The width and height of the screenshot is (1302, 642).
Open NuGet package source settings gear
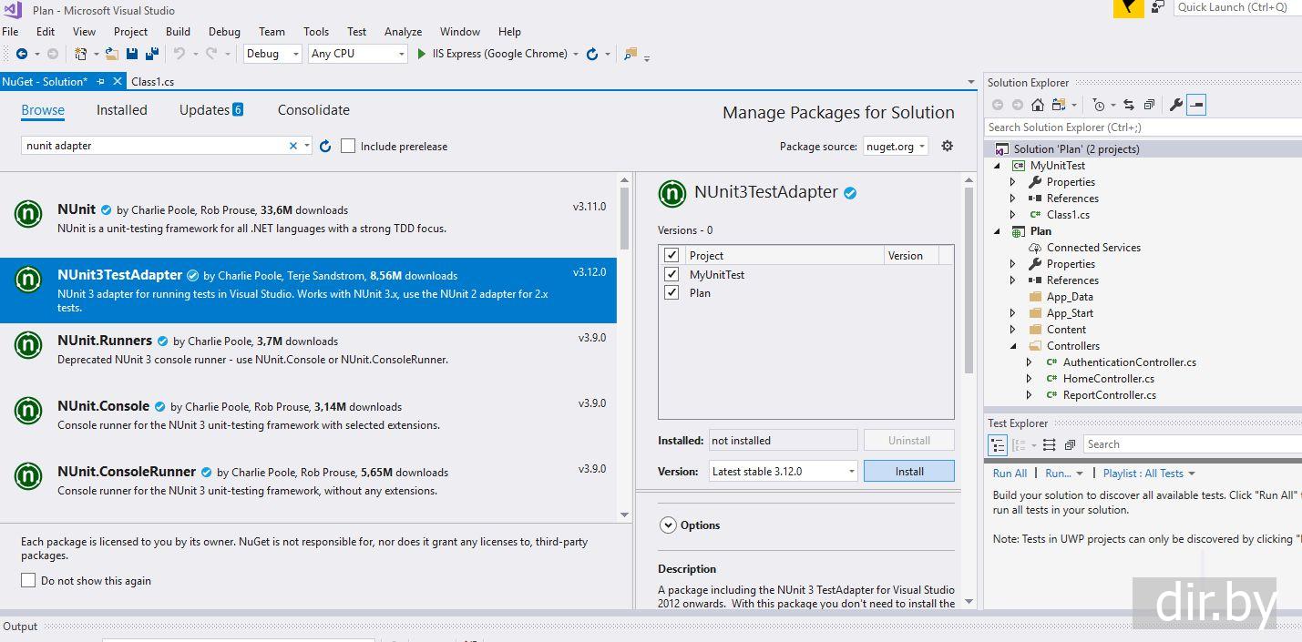[x=947, y=146]
